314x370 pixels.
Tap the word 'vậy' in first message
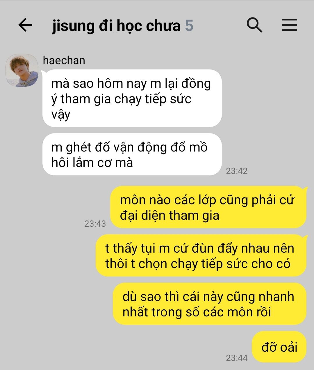point(61,114)
